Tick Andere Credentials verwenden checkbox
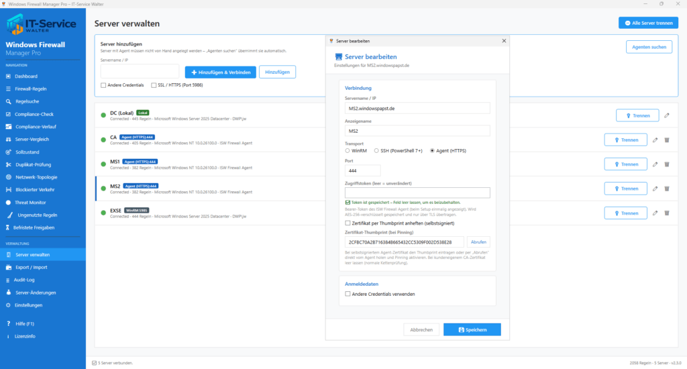The image size is (687, 369). click(x=348, y=294)
